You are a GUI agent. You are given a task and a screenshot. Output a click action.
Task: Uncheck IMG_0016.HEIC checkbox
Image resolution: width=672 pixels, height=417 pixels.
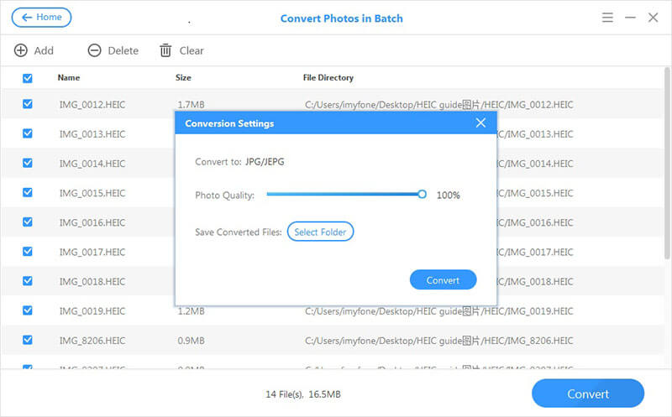click(28, 222)
